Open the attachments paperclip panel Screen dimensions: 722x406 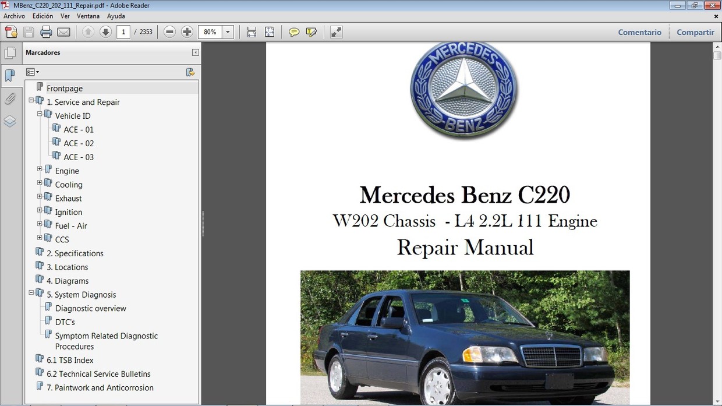10,98
